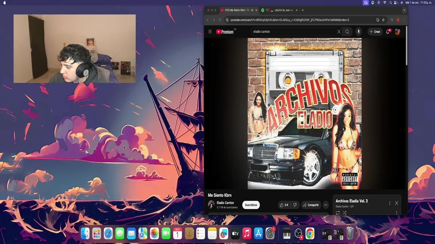435x244 pixels.
Task: Open Notes from the Dock
Action: (x=212, y=233)
